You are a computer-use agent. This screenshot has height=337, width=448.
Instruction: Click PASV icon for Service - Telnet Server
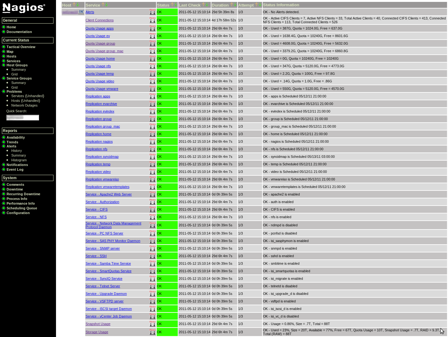[x=153, y=286]
